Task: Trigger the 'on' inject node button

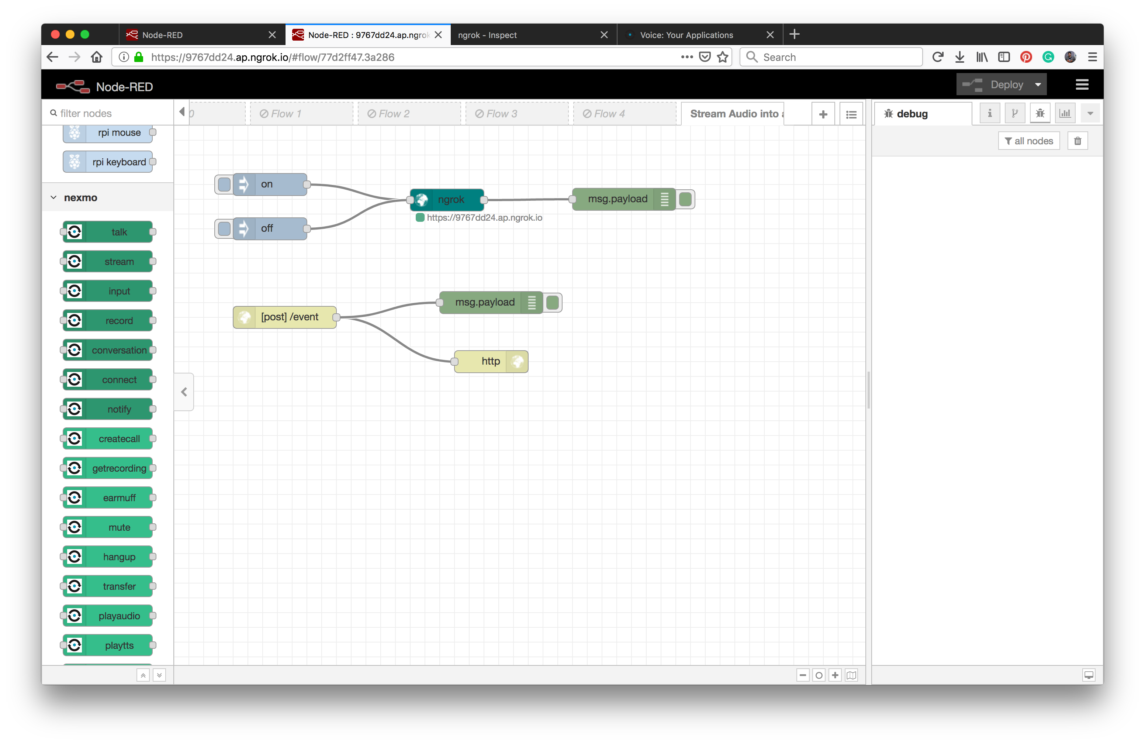Action: pyautogui.click(x=224, y=184)
